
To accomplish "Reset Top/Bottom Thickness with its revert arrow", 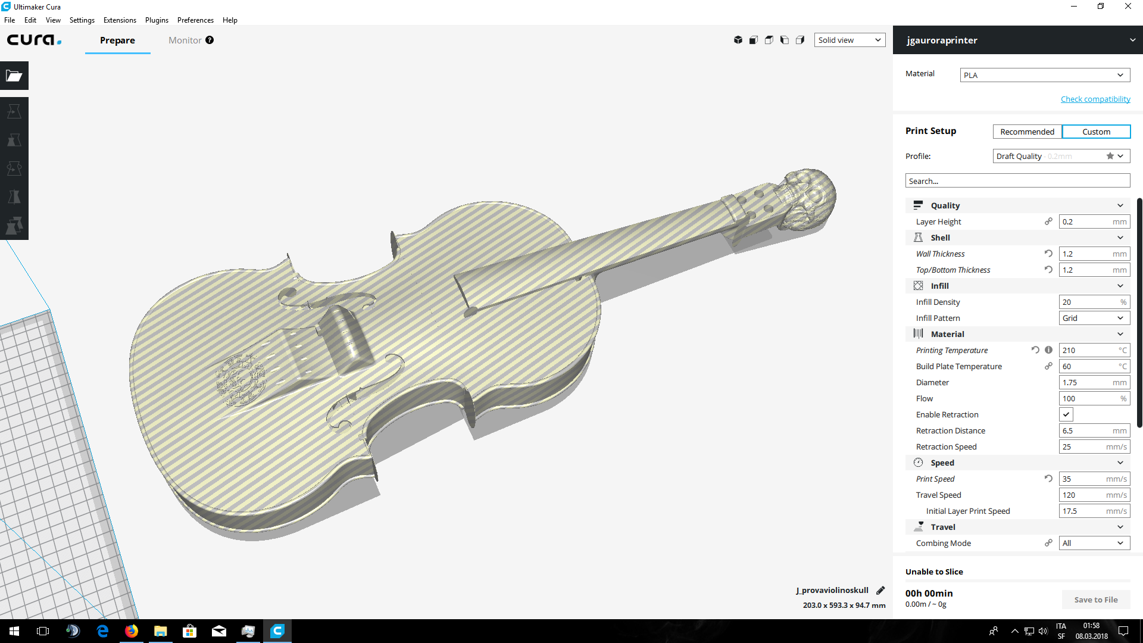I will (1048, 270).
